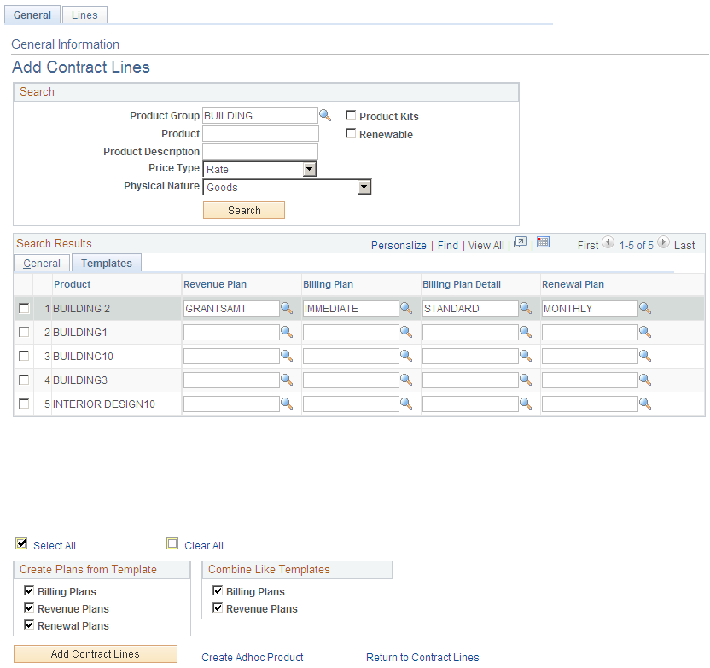Image resolution: width=710 pixels, height=668 pixels.
Task: Download search results to spreadsheet icon
Action: point(544,242)
